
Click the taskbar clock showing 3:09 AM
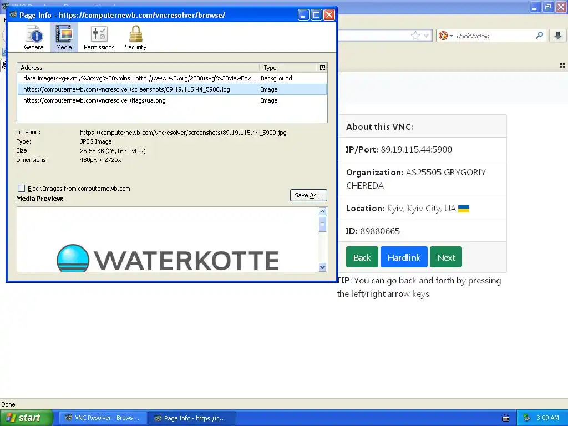(x=547, y=418)
